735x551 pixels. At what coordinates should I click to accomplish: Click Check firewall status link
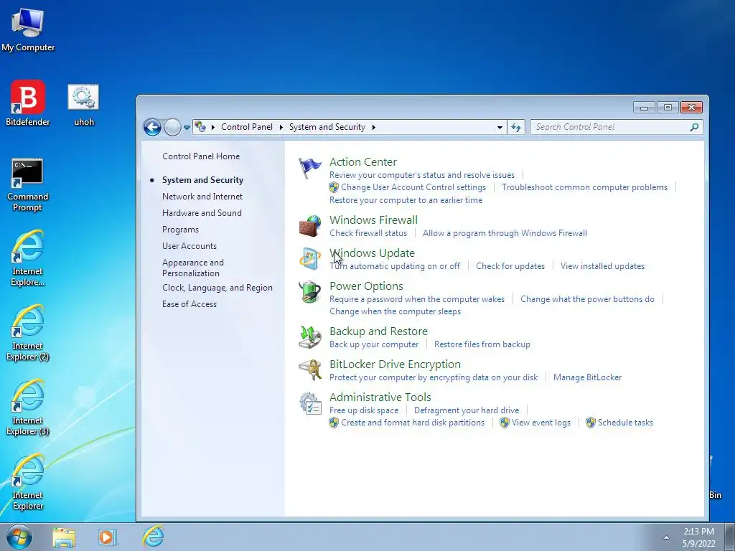(x=368, y=233)
